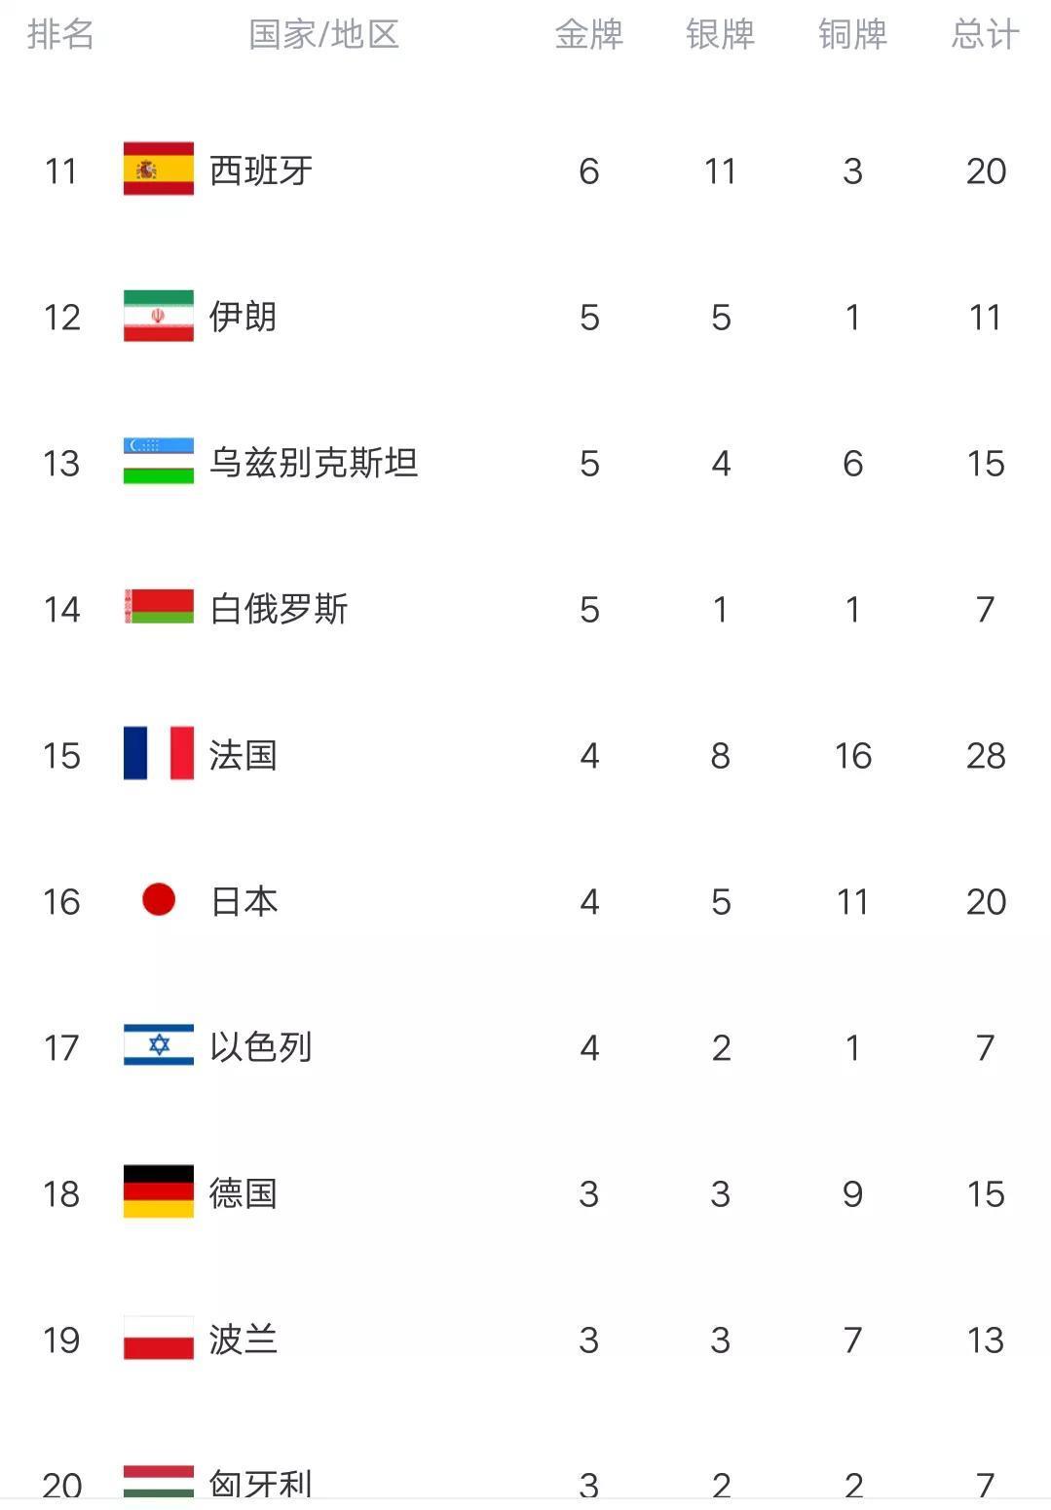Open the 乌兹别克斯坦 country entry
The width and height of the screenshot is (1051, 1510).
tap(314, 463)
